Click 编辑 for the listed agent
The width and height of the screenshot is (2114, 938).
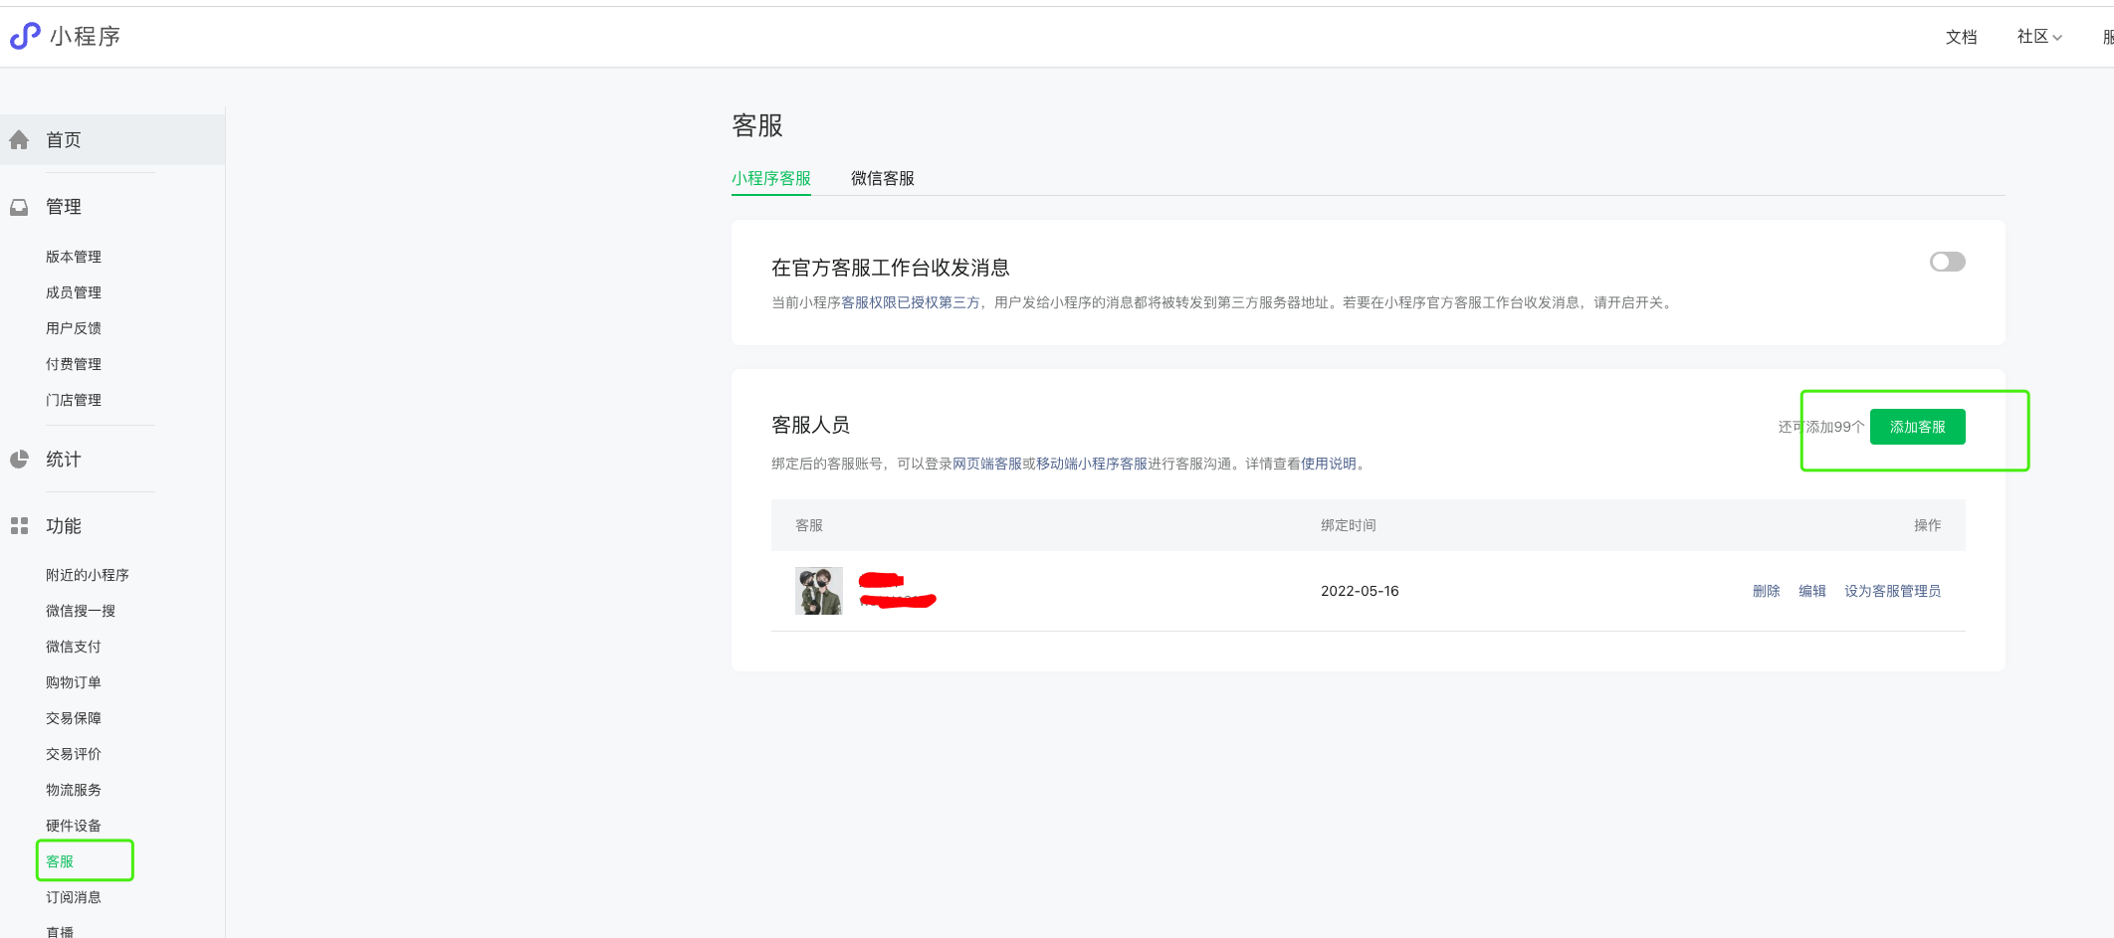click(x=1811, y=591)
